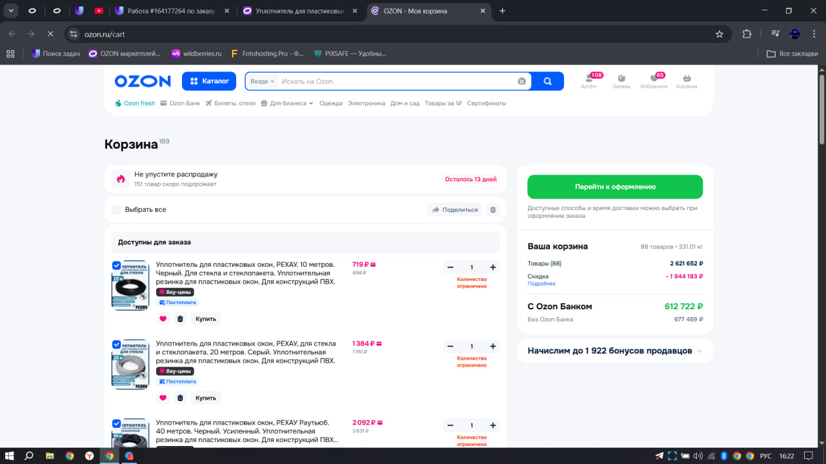
Task: Open the volume tray icon
Action: click(698, 456)
